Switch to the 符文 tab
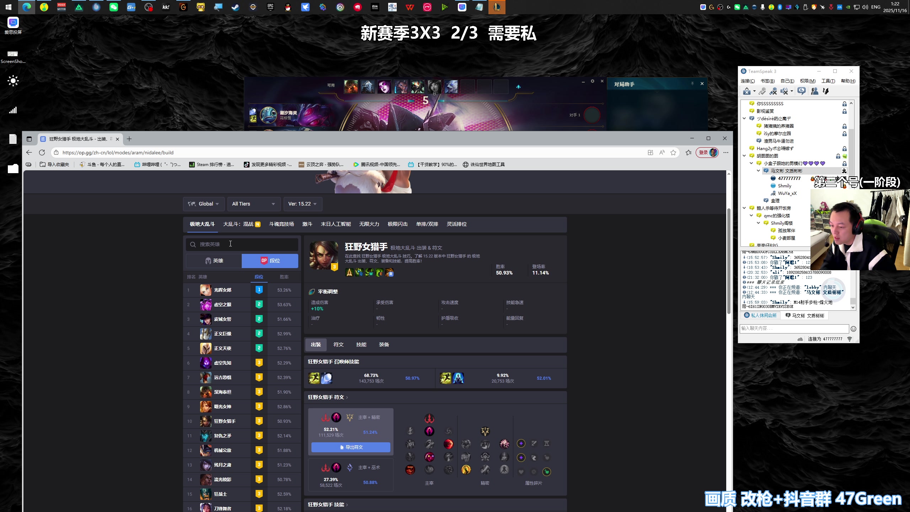 [338, 345]
